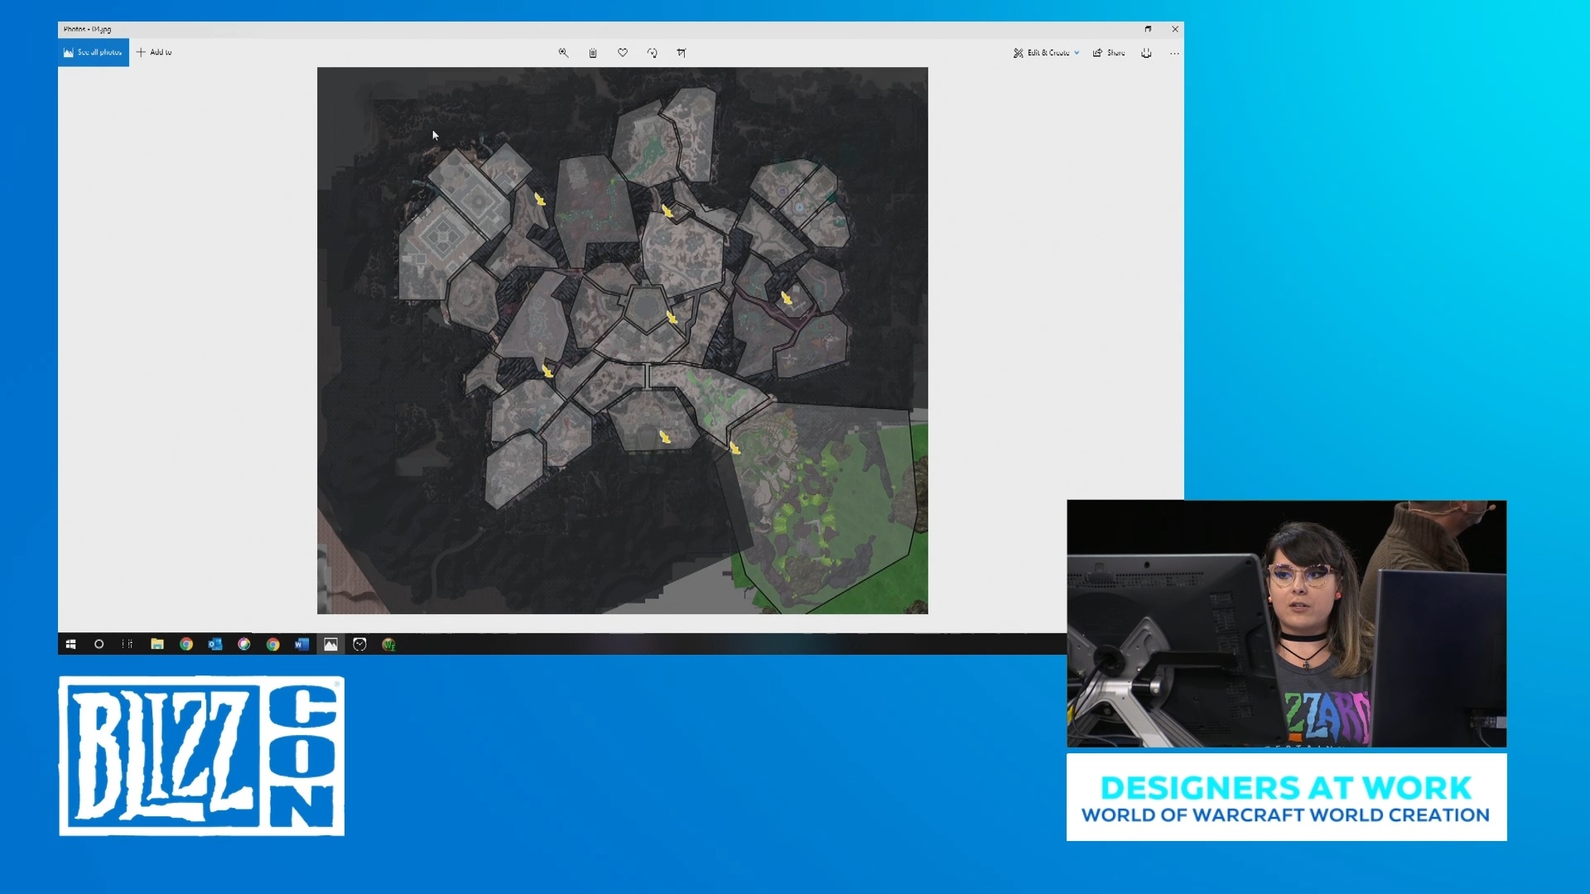Open the Crop tool
This screenshot has height=894, width=1590.
[x=682, y=52]
